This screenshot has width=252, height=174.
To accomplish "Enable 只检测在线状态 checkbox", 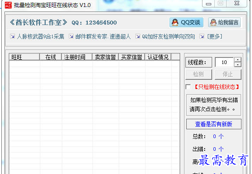I will tap(188, 87).
